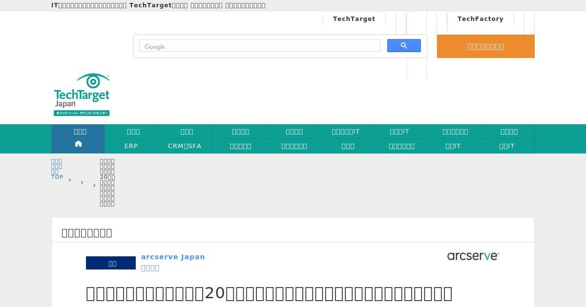The width and height of the screenshot is (586, 307).
Task: Open the TechTarget link in the top bar
Action: coord(354,19)
